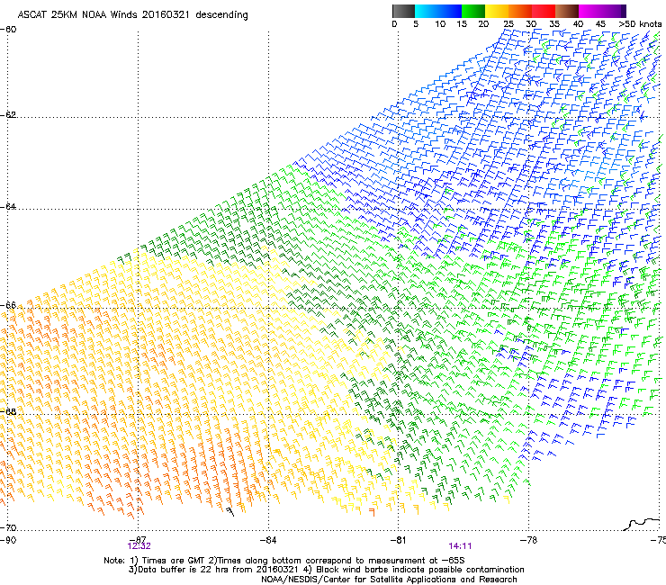Screen dimensions: 666x585
Task: Click the yellow 20-25 knots legend swatch
Action: pos(497,11)
